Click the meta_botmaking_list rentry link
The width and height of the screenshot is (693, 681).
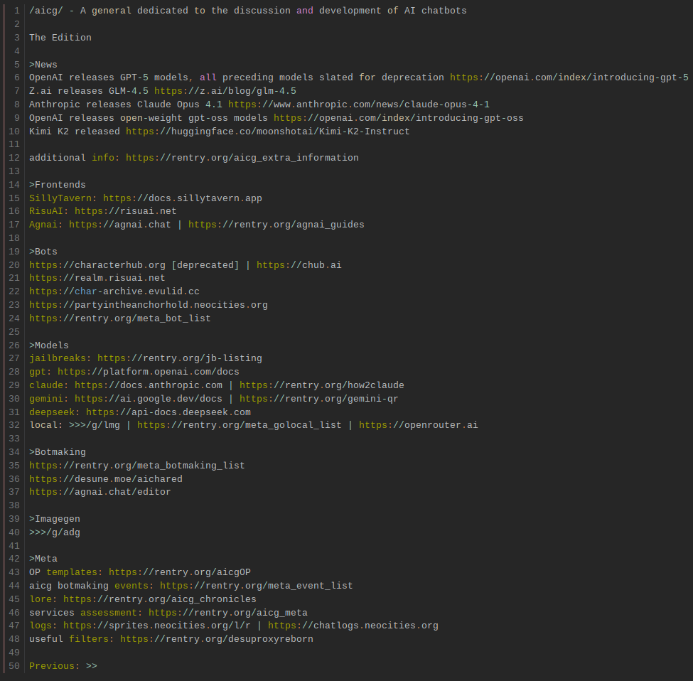pyautogui.click(x=137, y=466)
